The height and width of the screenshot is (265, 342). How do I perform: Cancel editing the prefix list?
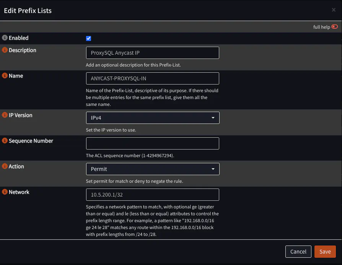pos(298,252)
